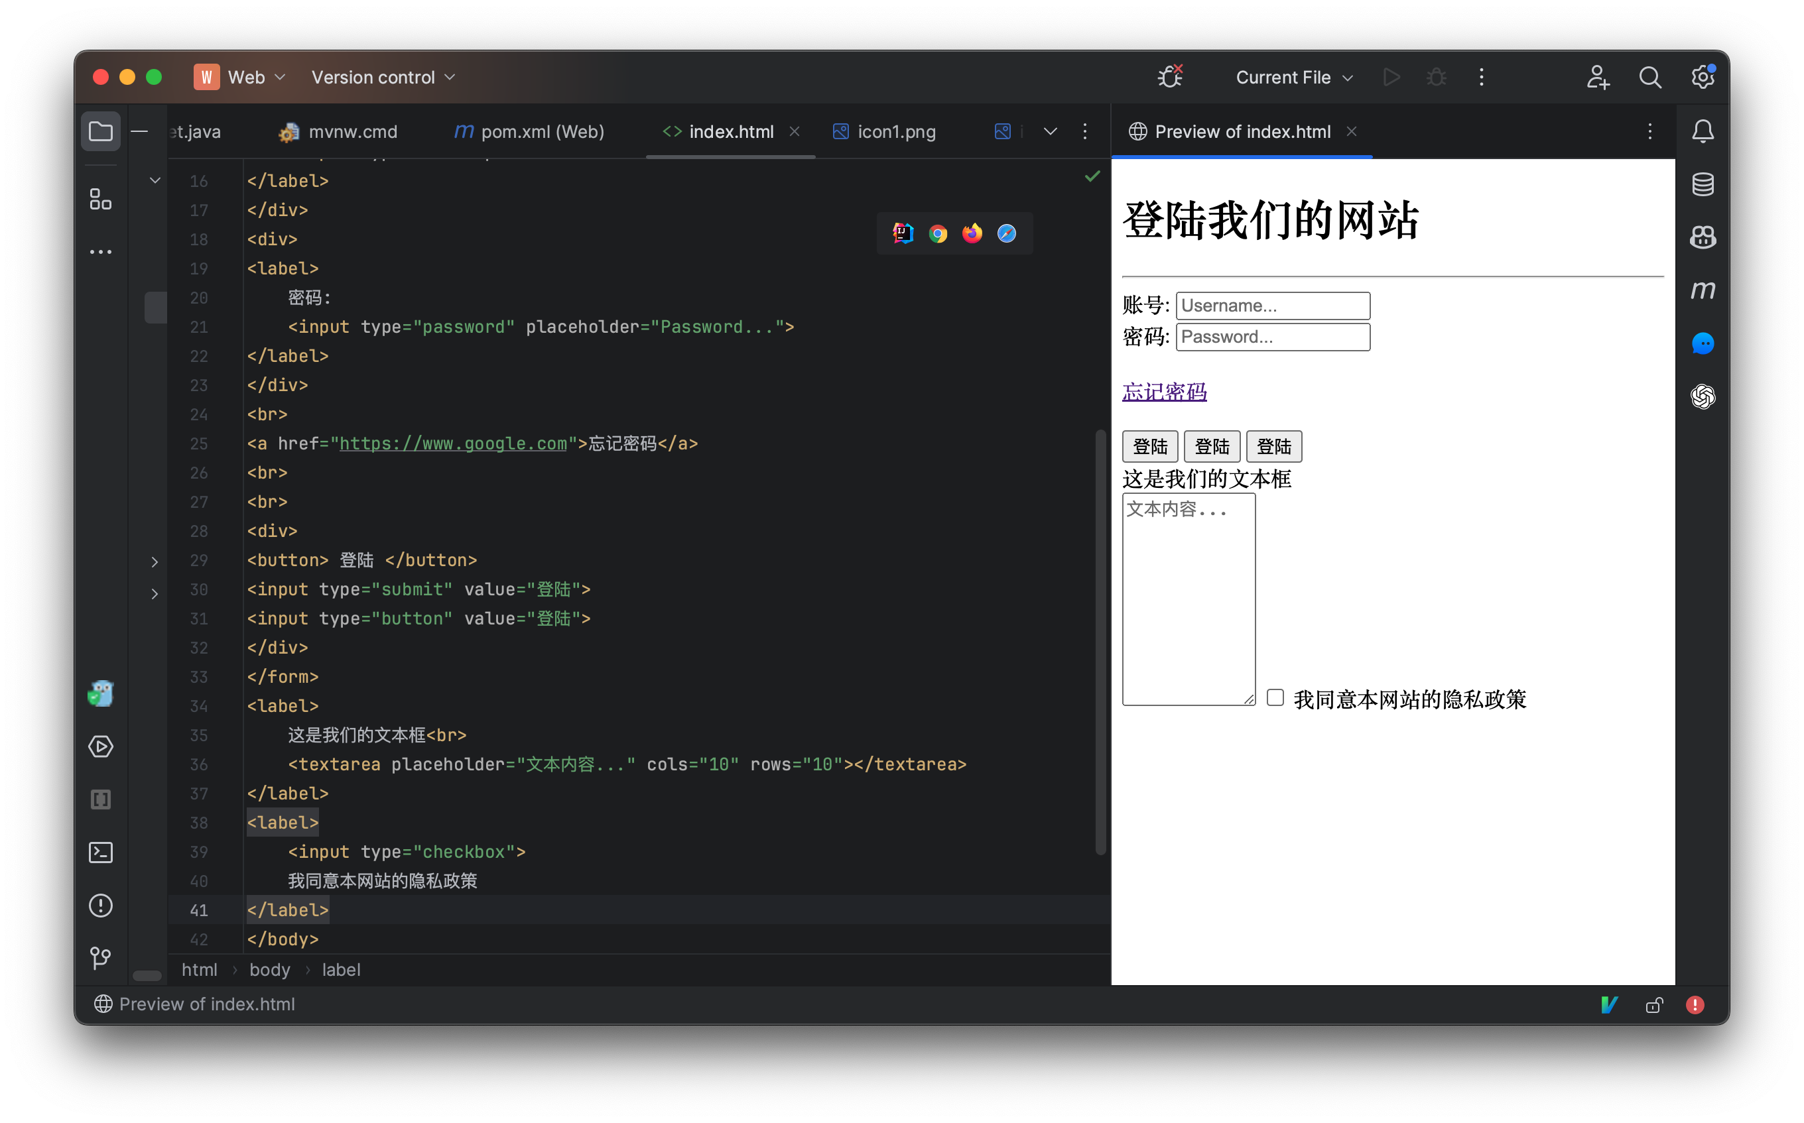The height and width of the screenshot is (1123, 1804).
Task: Click the html breadcrumb
Action: point(199,969)
